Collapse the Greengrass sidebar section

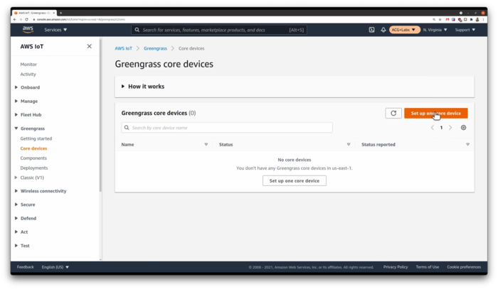click(x=16, y=129)
